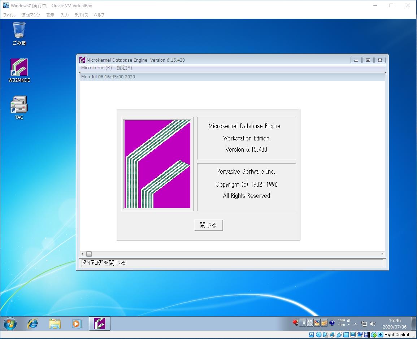Click the 閉じる button in the about dialog
Viewport: 417px width, 339px height.
[x=209, y=225]
